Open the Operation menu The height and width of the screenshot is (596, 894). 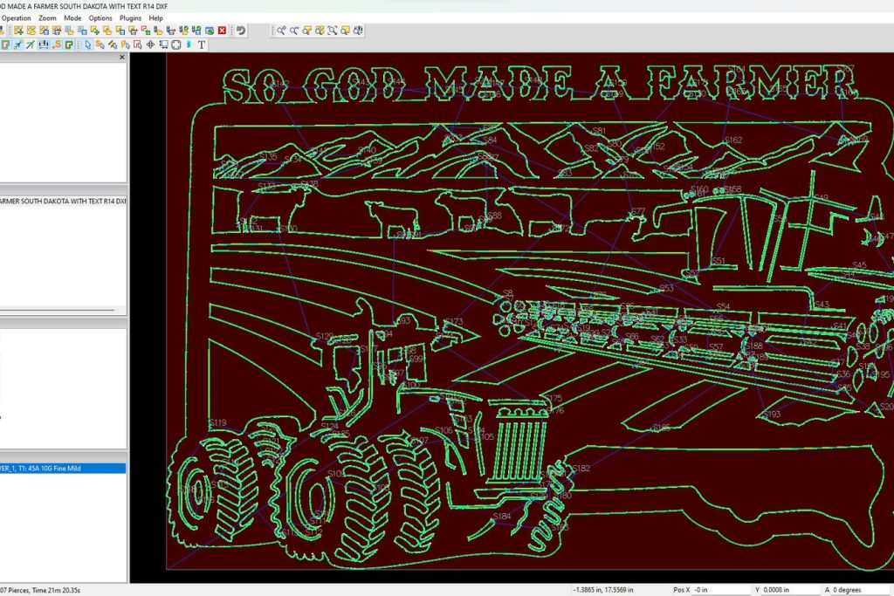16,17
